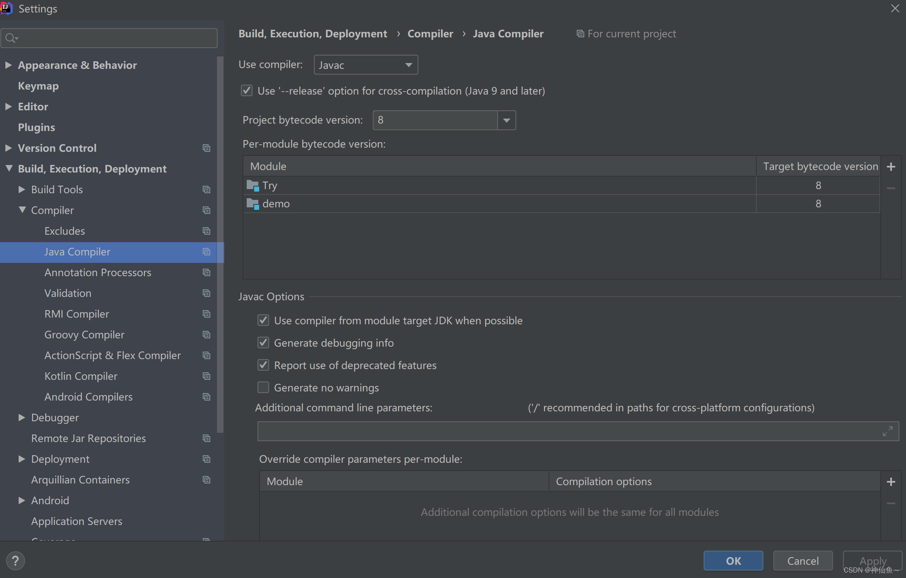Click the help question mark icon
The width and height of the screenshot is (906, 578).
pyautogui.click(x=15, y=561)
